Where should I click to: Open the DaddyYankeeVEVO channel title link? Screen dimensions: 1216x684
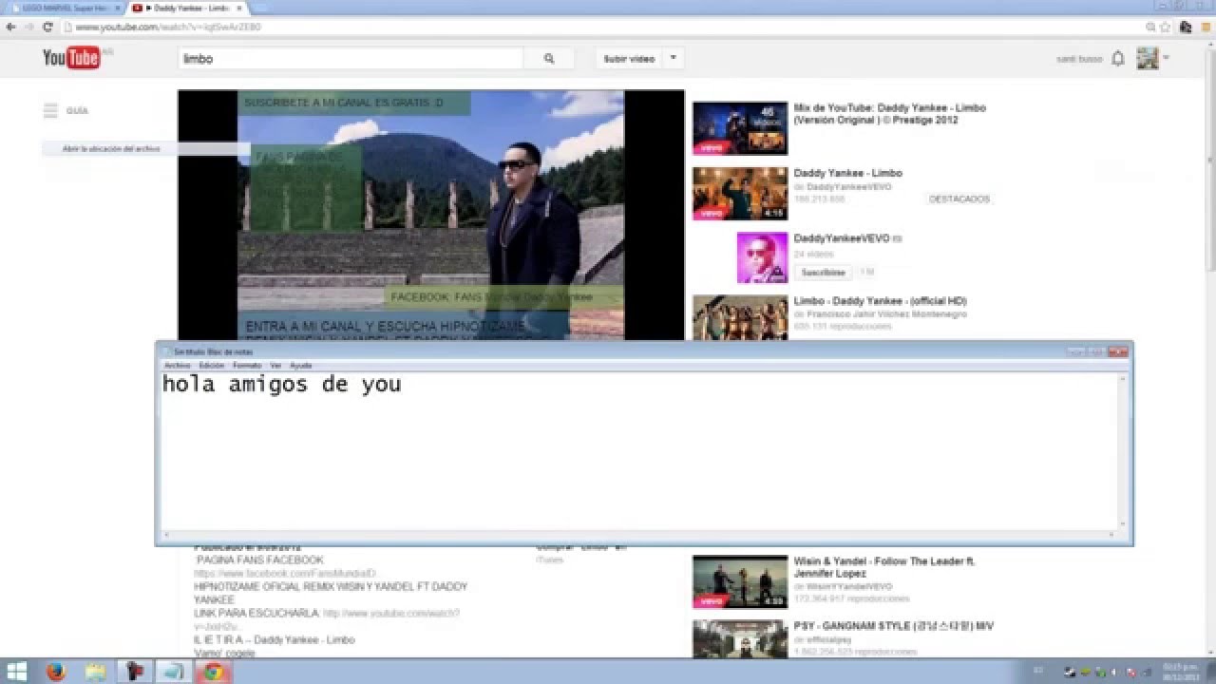click(x=842, y=238)
